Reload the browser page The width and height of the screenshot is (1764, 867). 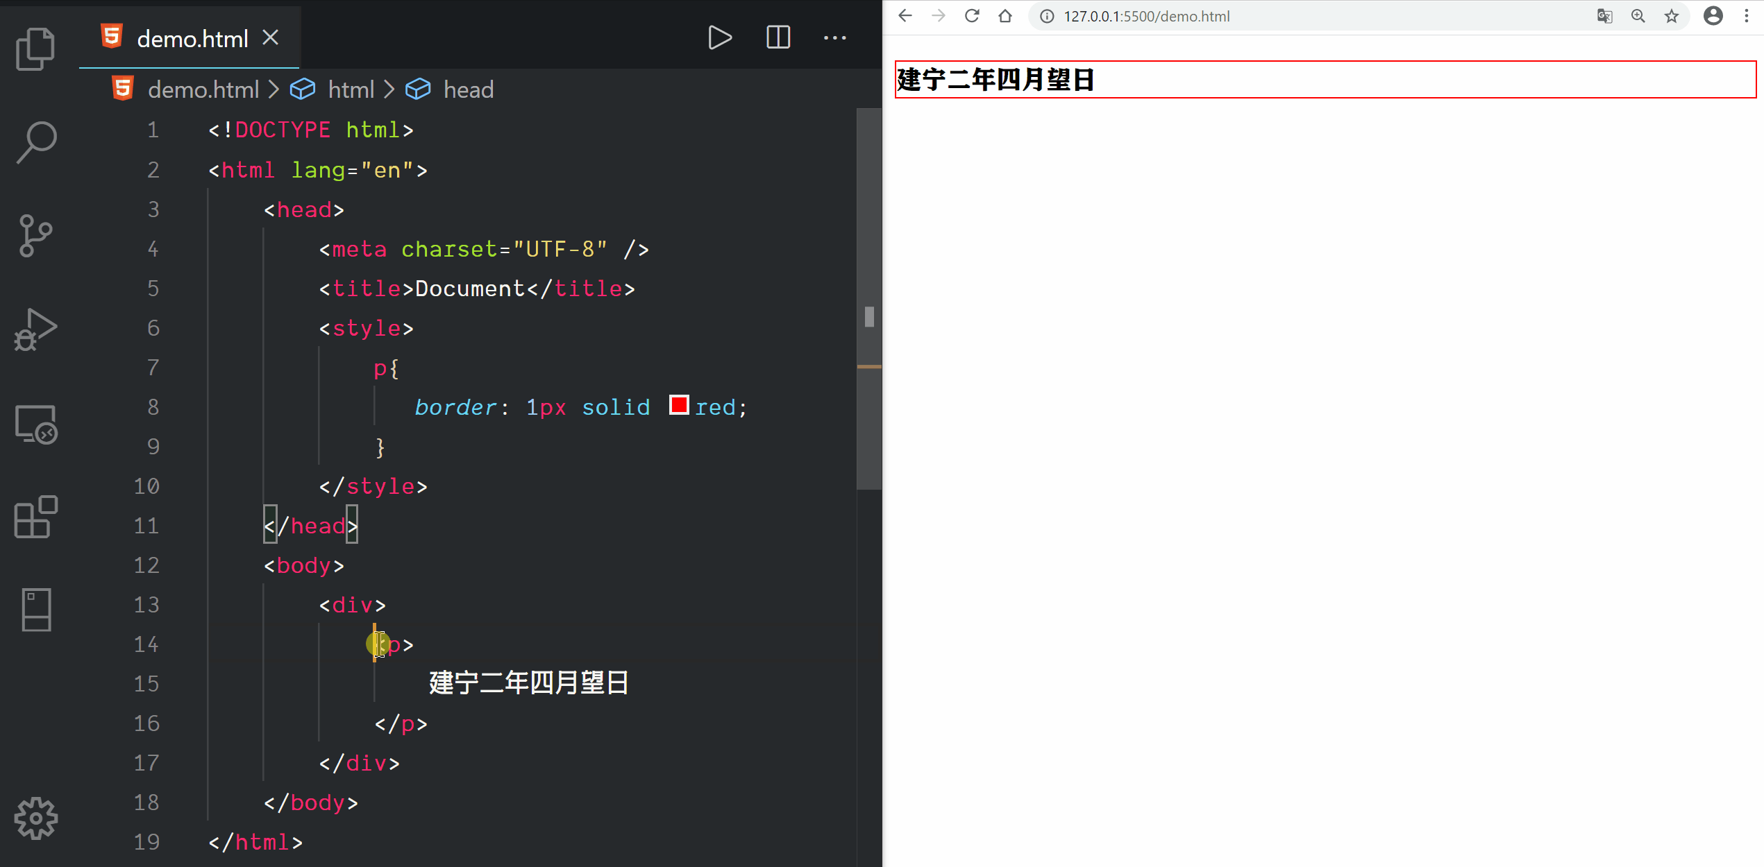pyautogui.click(x=972, y=16)
